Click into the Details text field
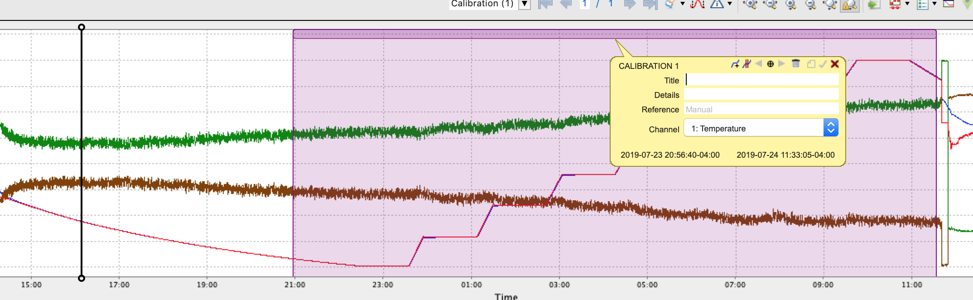This screenshot has height=300, width=973. 761,94
